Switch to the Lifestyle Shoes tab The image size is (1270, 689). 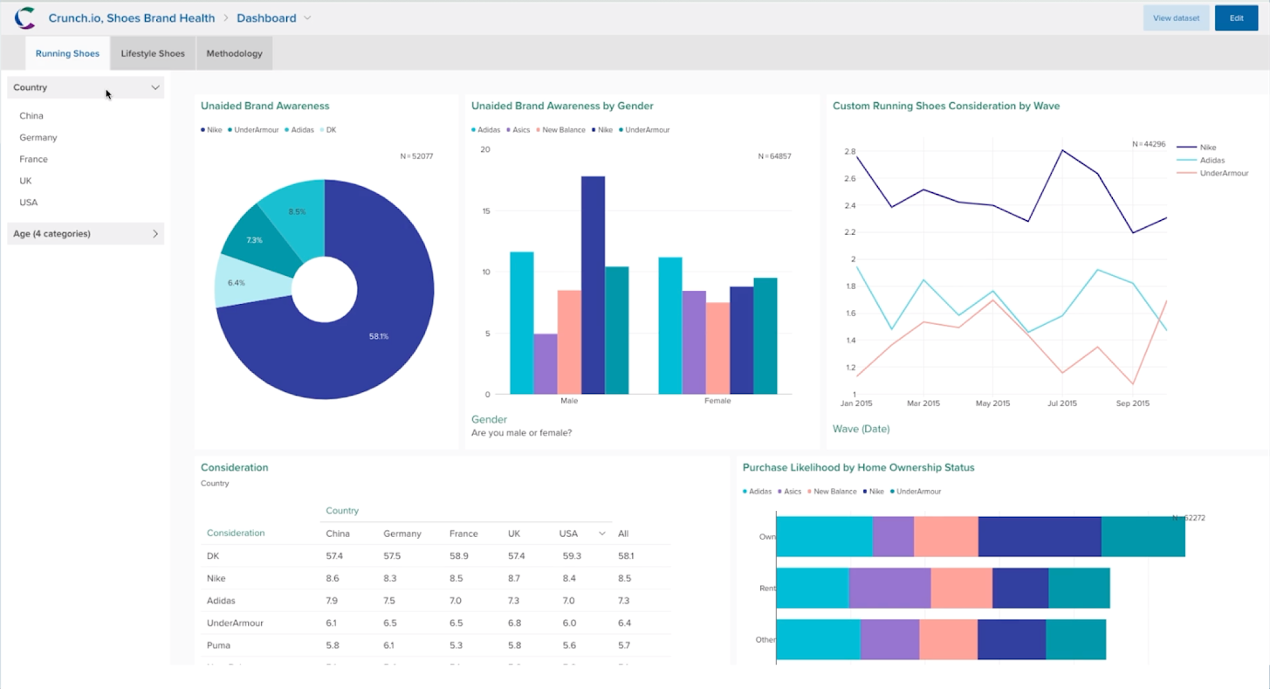(x=153, y=53)
